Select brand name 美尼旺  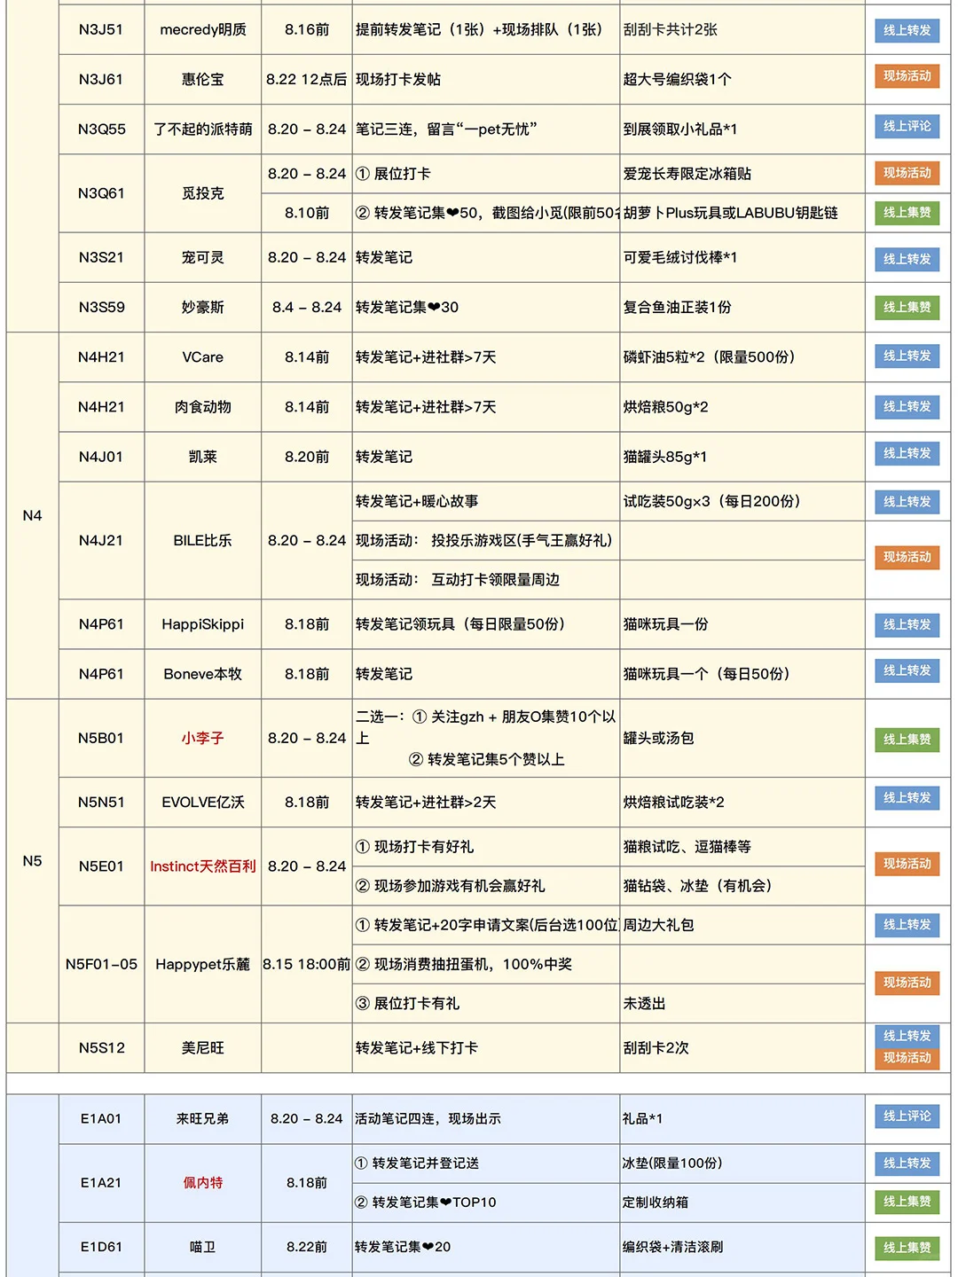click(x=203, y=1048)
